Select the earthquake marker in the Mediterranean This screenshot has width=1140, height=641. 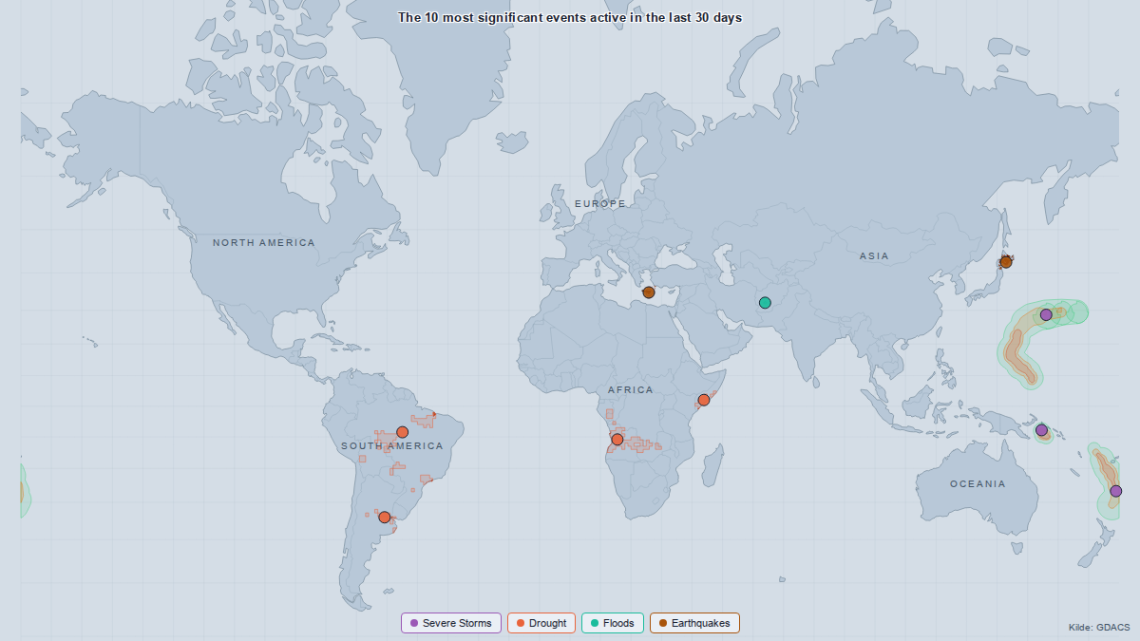point(648,292)
